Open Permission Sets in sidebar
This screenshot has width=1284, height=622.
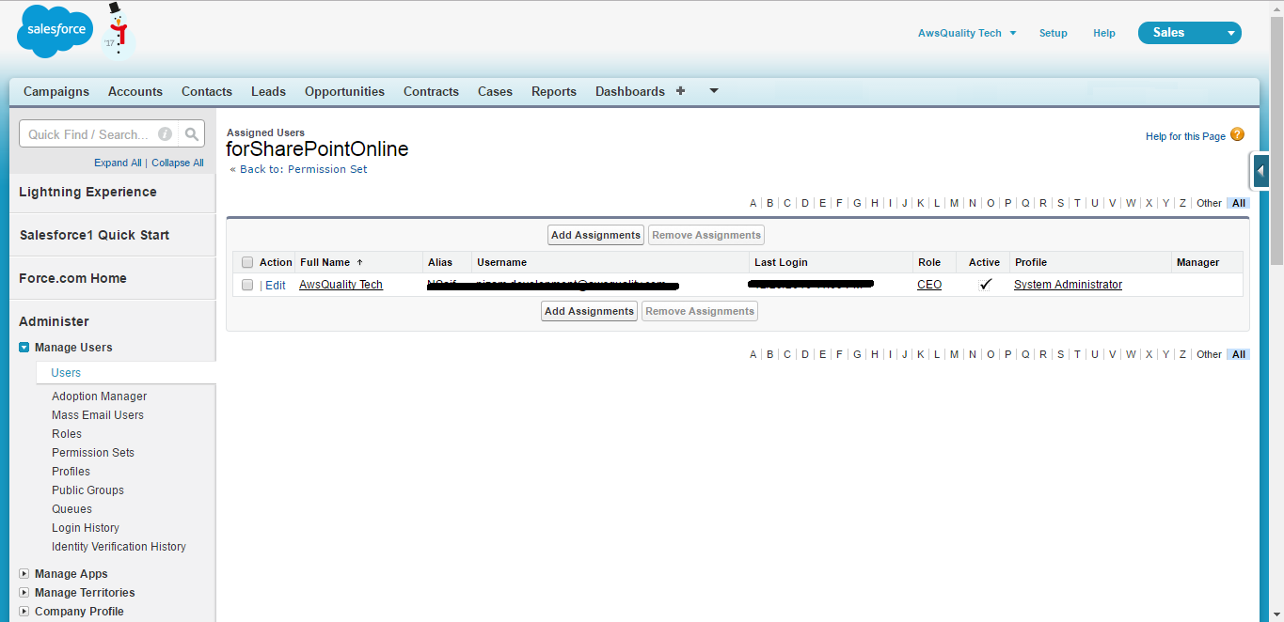(x=93, y=453)
